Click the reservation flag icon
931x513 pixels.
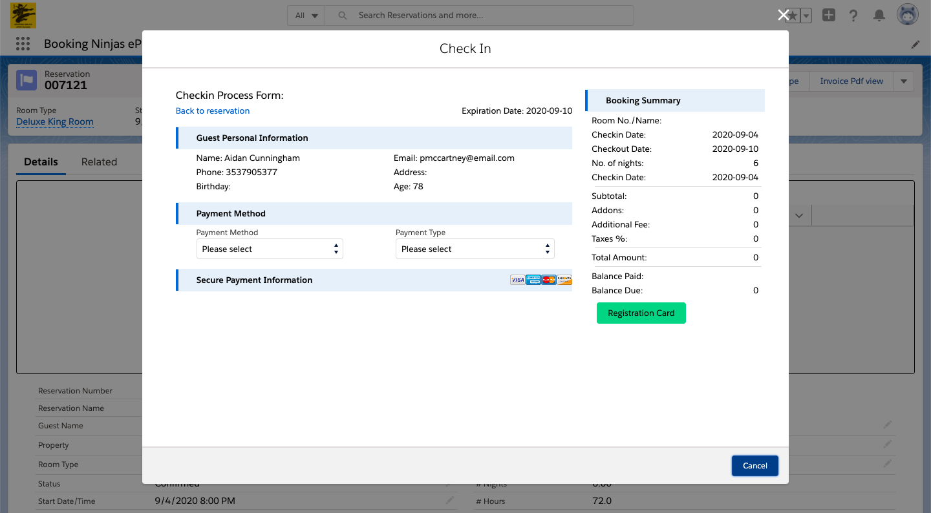(27, 80)
